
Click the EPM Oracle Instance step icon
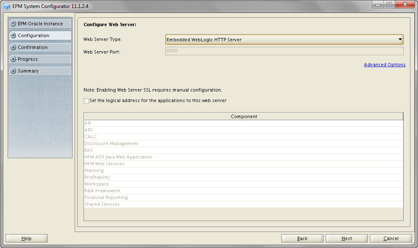click(13, 24)
